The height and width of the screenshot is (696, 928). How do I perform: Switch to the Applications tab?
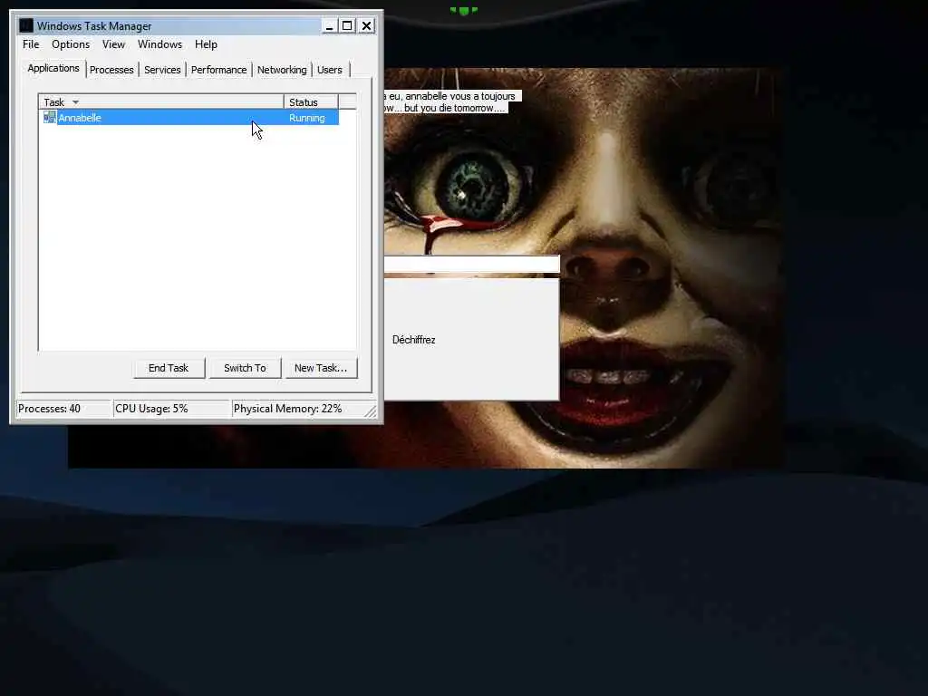[53, 68]
